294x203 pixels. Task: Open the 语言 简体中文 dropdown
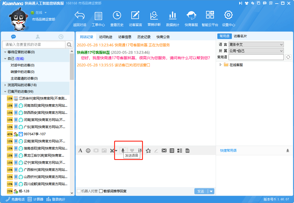tap(256, 44)
